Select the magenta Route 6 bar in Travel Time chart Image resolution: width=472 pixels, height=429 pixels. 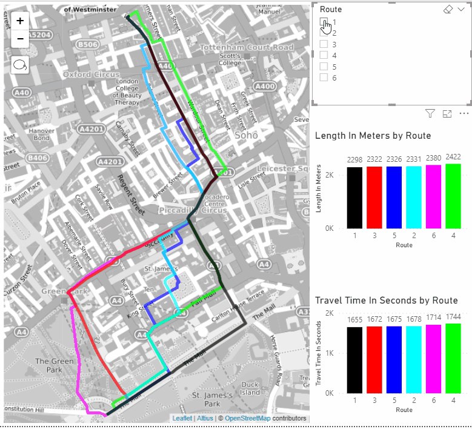tap(433, 359)
